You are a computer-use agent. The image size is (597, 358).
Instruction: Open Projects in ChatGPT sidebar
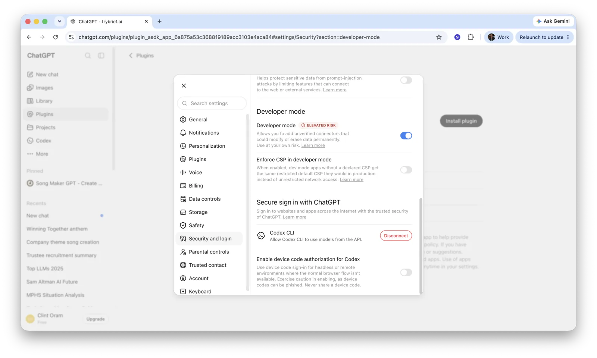(x=66, y=128)
